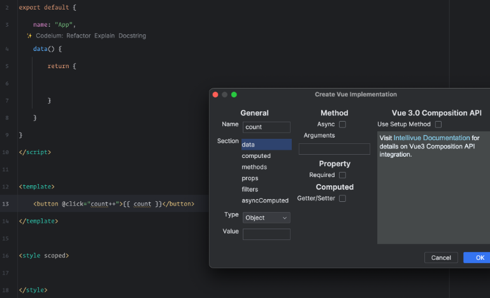
Task: Click the "App" string in code
Action: (64, 25)
